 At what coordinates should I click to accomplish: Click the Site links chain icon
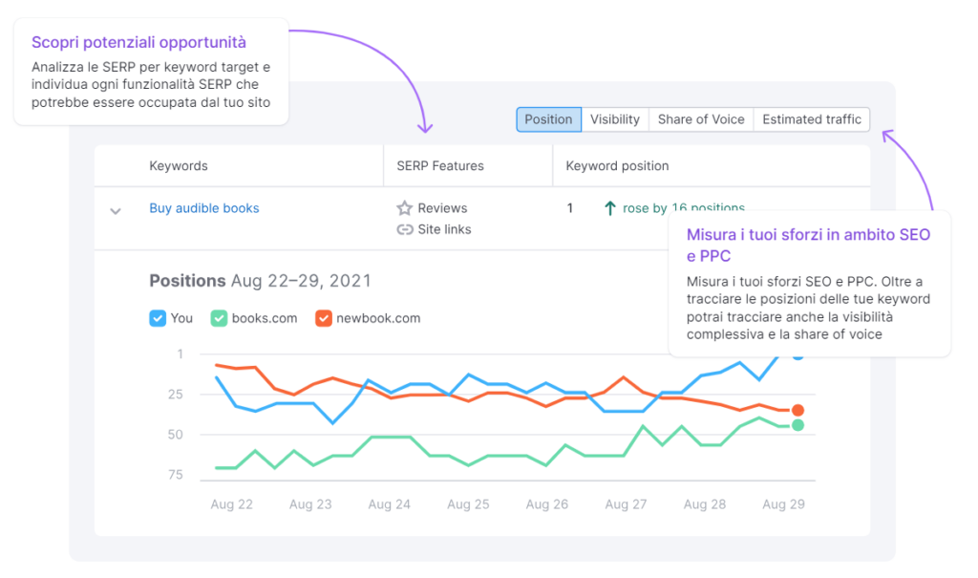pyautogui.click(x=406, y=229)
